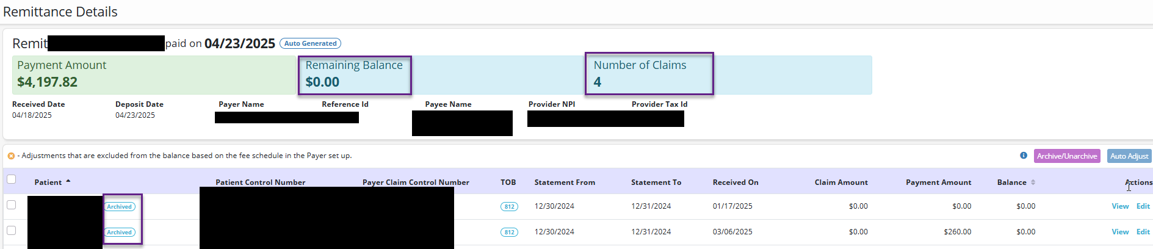
Task: Open View link for the $260.00 payment claim
Action: click(1120, 232)
